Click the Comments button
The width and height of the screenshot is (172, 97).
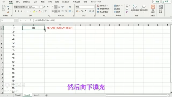156,2
